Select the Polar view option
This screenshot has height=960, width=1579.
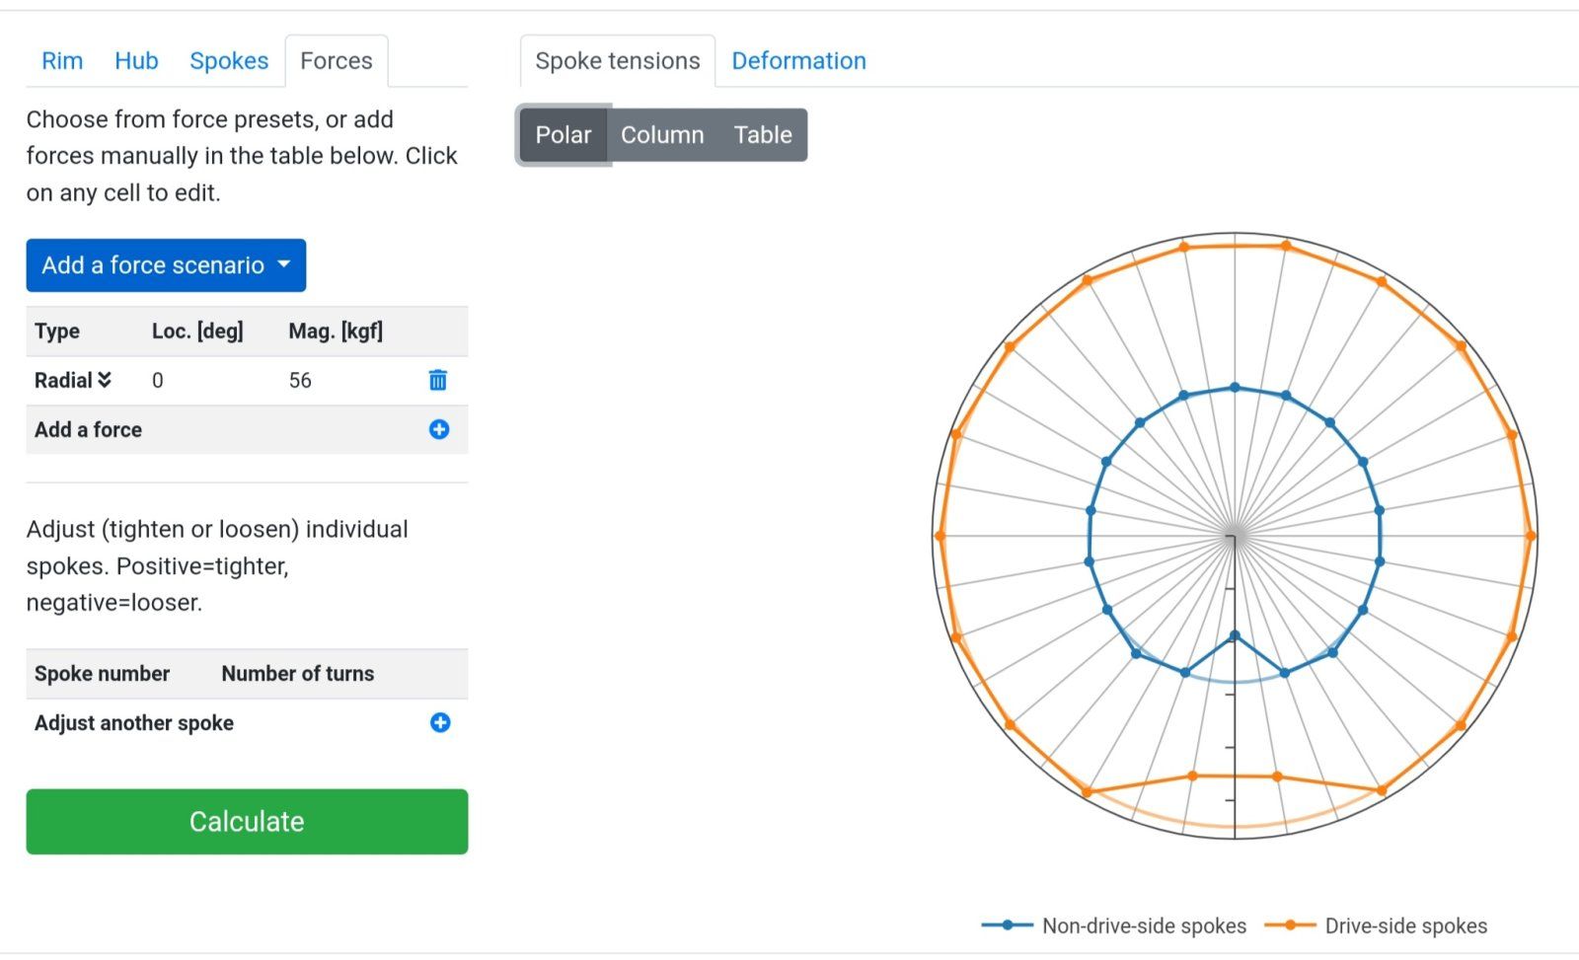click(564, 135)
